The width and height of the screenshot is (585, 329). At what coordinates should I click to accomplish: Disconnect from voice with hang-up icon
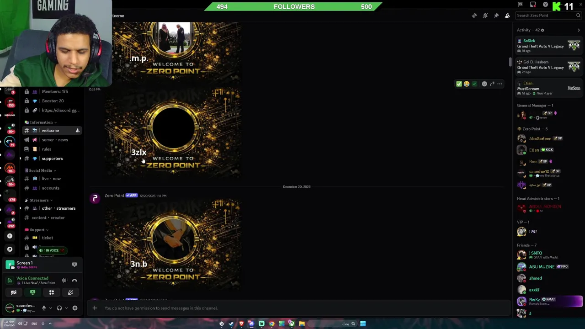coord(74,281)
